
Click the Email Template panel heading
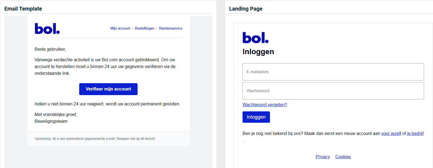[x=23, y=9]
